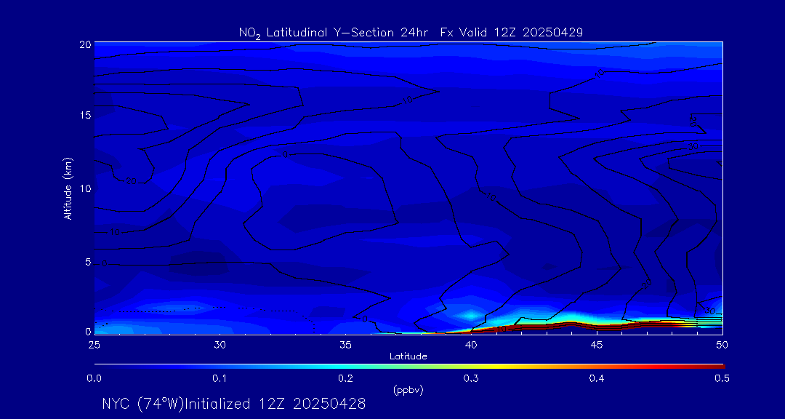Click the "Latitude" axis label
Image resolution: width=785 pixels, height=419 pixels.
click(x=408, y=356)
